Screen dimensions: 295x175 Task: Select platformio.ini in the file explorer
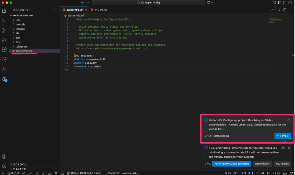click(24, 51)
